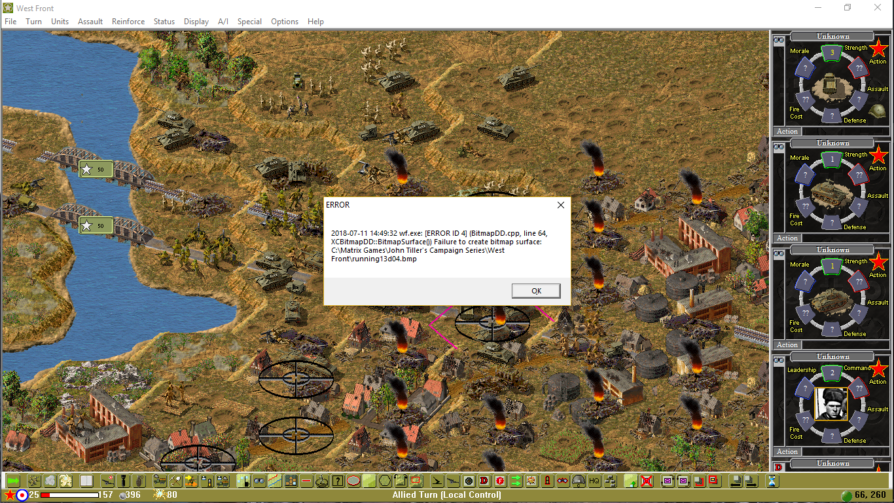
Task: Click the artillery gun firing toolbar icon
Action: click(107, 481)
